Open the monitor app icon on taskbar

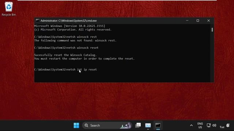coord(148,125)
